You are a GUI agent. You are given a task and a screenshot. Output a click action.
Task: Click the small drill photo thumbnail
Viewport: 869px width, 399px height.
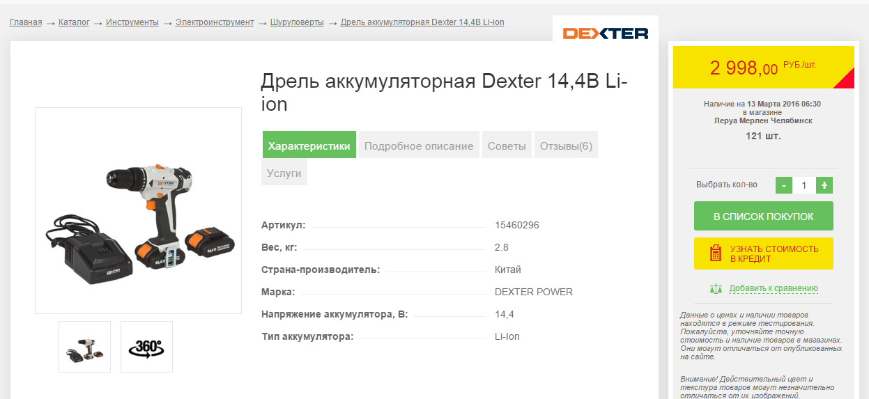pyautogui.click(x=84, y=346)
